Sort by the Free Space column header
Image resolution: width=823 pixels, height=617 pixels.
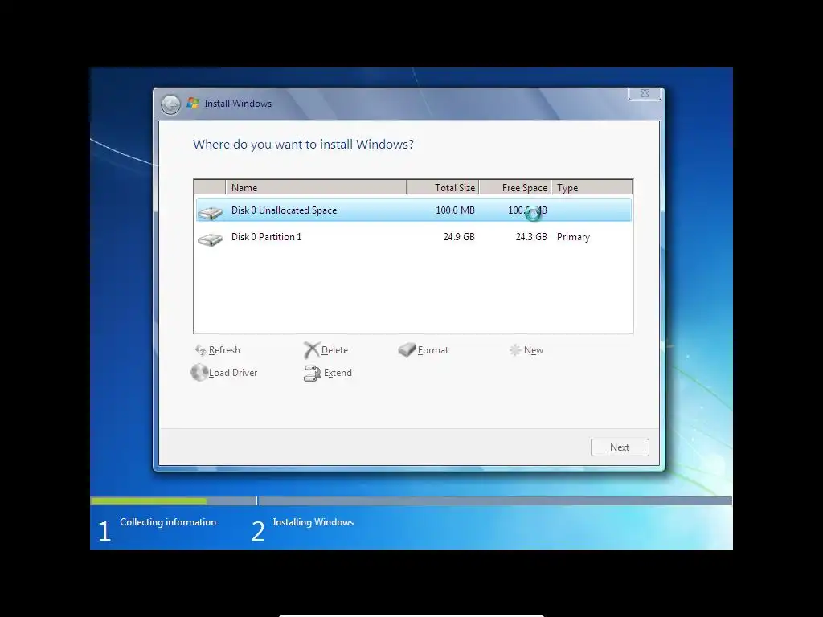click(515, 187)
